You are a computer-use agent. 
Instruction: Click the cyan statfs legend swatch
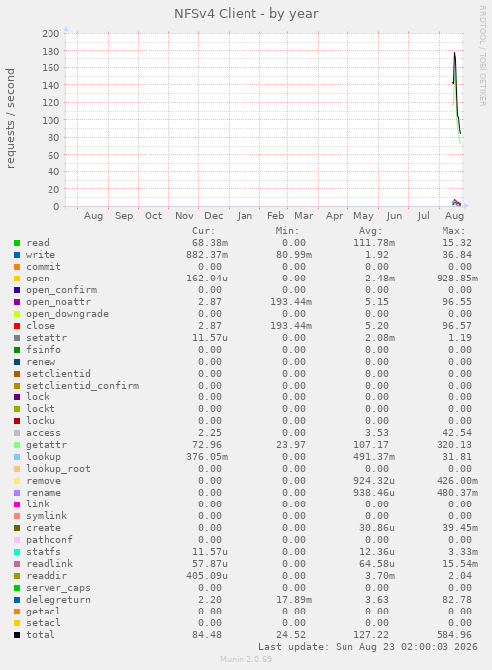[17, 552]
